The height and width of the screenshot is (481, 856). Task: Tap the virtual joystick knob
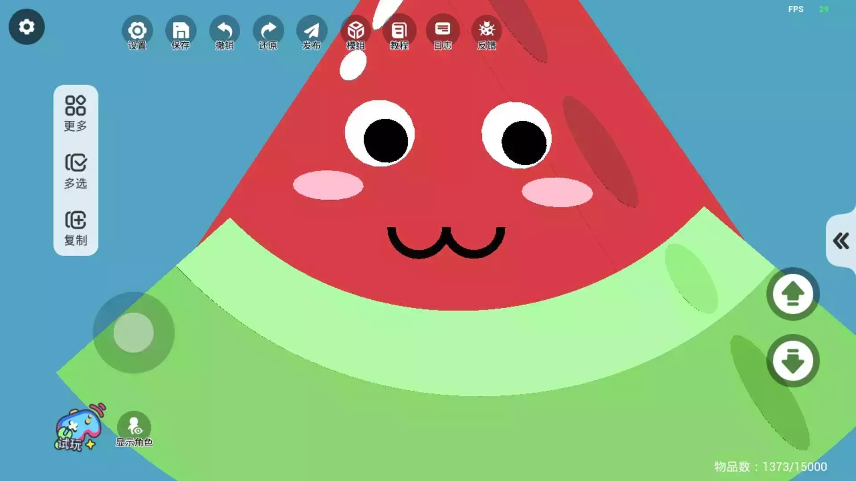[x=133, y=332]
